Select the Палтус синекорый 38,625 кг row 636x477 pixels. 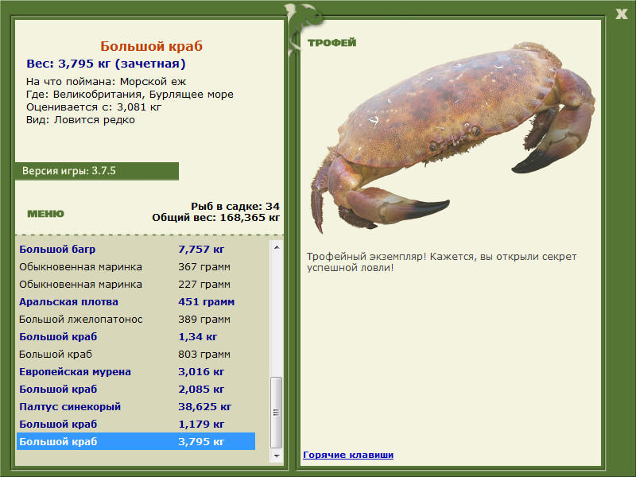tap(136, 406)
